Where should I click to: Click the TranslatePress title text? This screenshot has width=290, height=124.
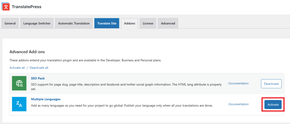(27, 7)
